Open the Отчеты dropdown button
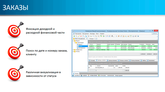165x92 pixels. click(x=92, y=39)
